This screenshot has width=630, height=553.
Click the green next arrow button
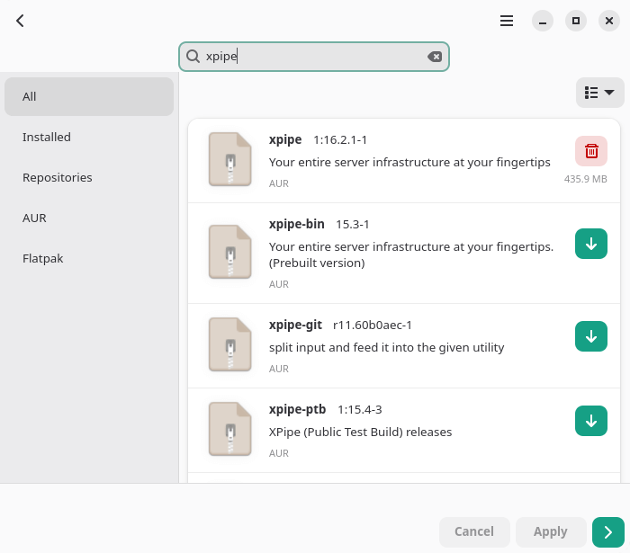pyautogui.click(x=607, y=532)
